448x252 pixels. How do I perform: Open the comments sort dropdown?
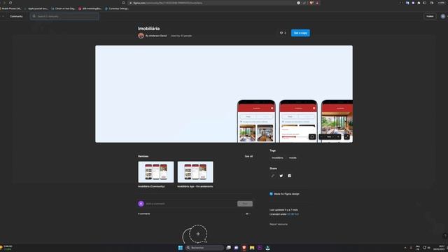pos(248,213)
